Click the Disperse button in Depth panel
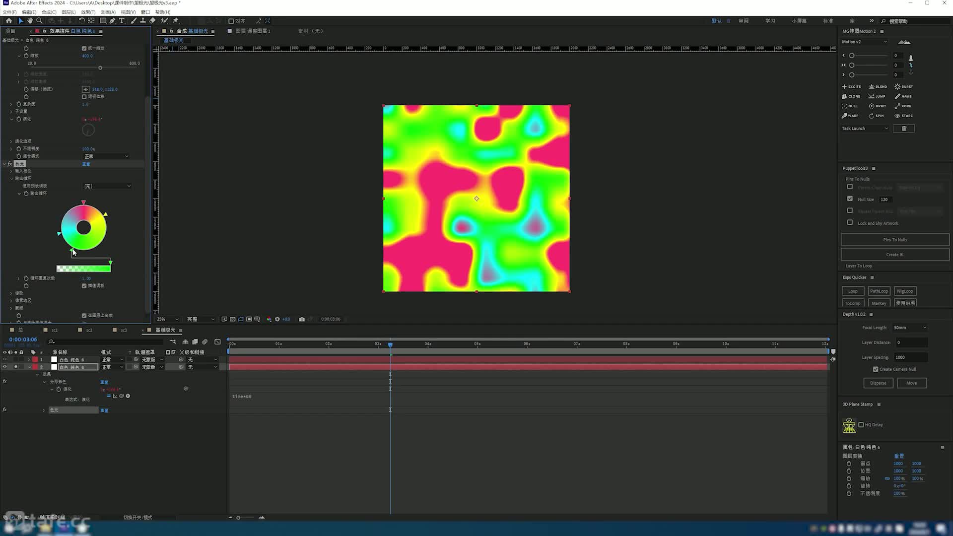The width and height of the screenshot is (953, 536). click(x=878, y=383)
